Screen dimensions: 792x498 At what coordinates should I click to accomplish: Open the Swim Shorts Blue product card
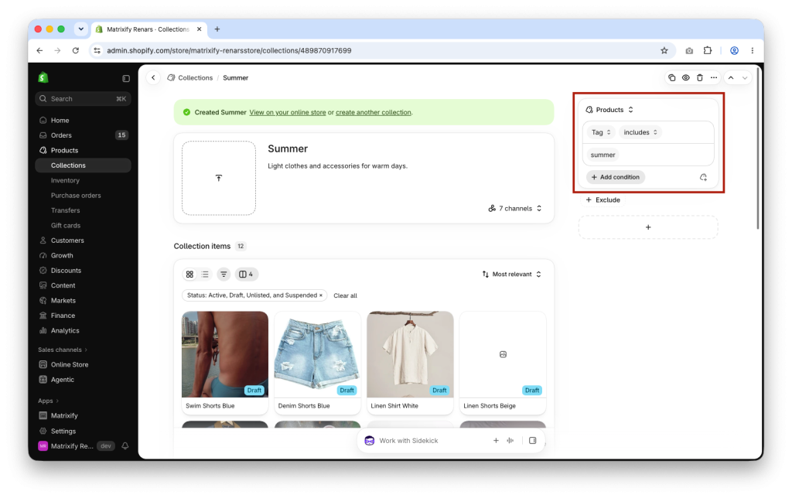tap(225, 363)
